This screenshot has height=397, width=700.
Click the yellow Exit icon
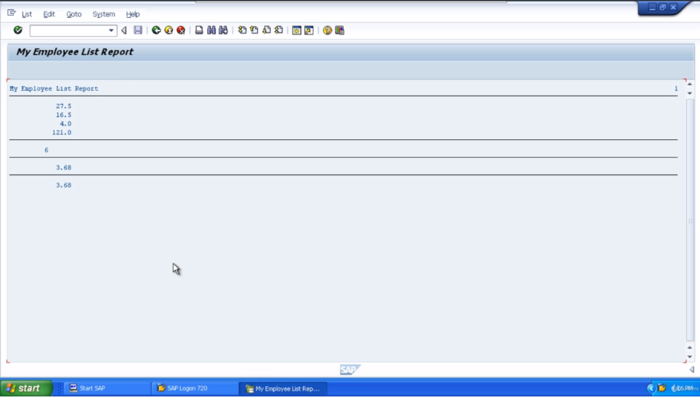pos(169,30)
